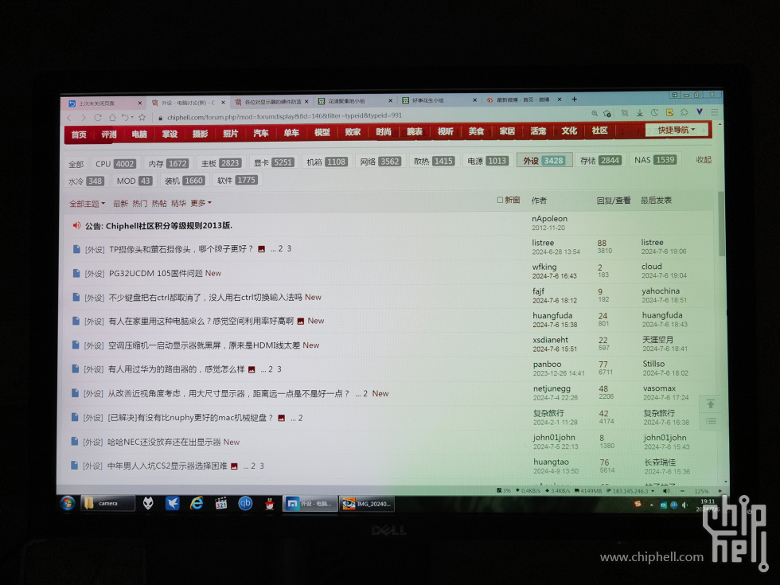The width and height of the screenshot is (780, 585).
Task: Reload the page with the refresh icon
Action: [x=98, y=118]
